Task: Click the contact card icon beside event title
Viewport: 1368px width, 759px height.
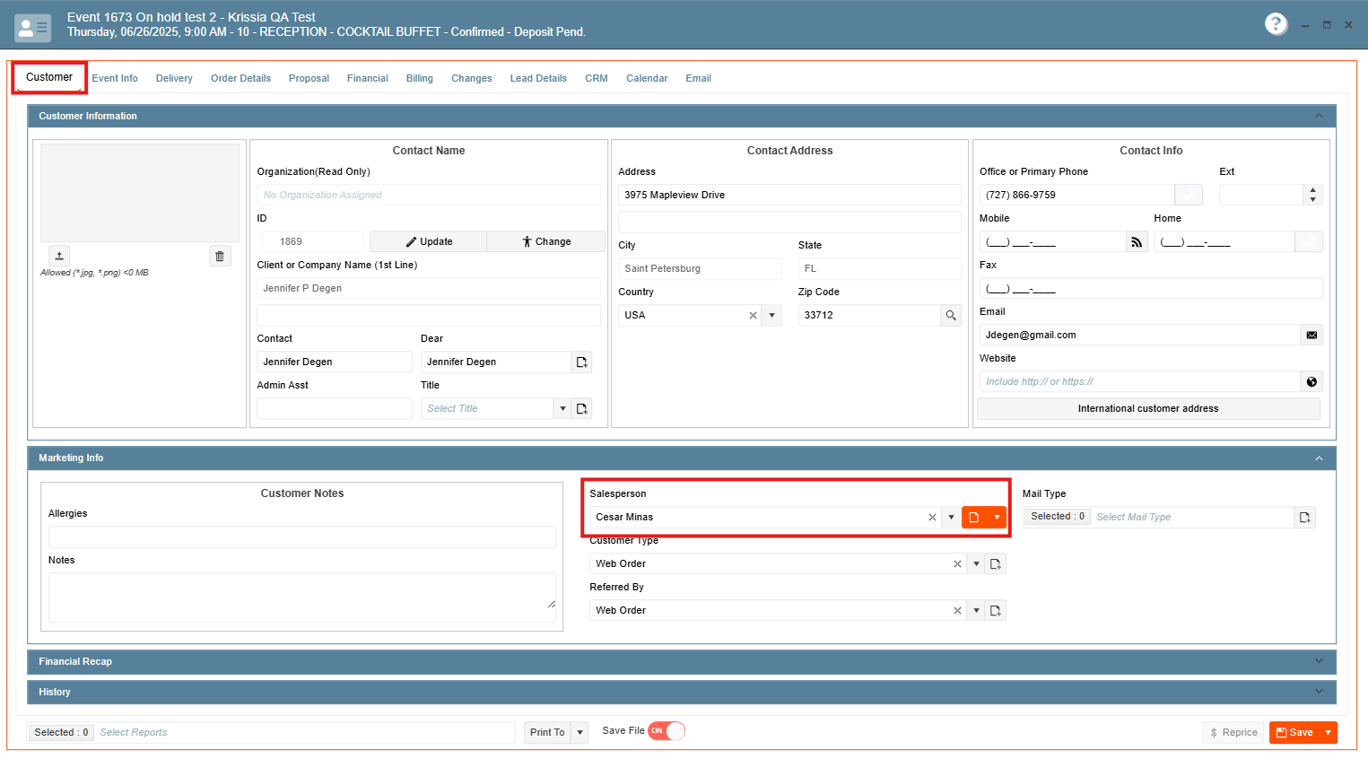Action: [x=33, y=28]
